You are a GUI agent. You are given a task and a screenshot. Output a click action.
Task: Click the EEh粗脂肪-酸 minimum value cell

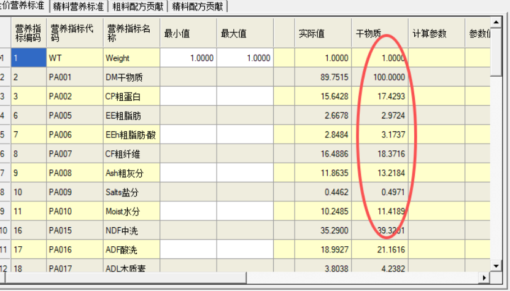188,134
